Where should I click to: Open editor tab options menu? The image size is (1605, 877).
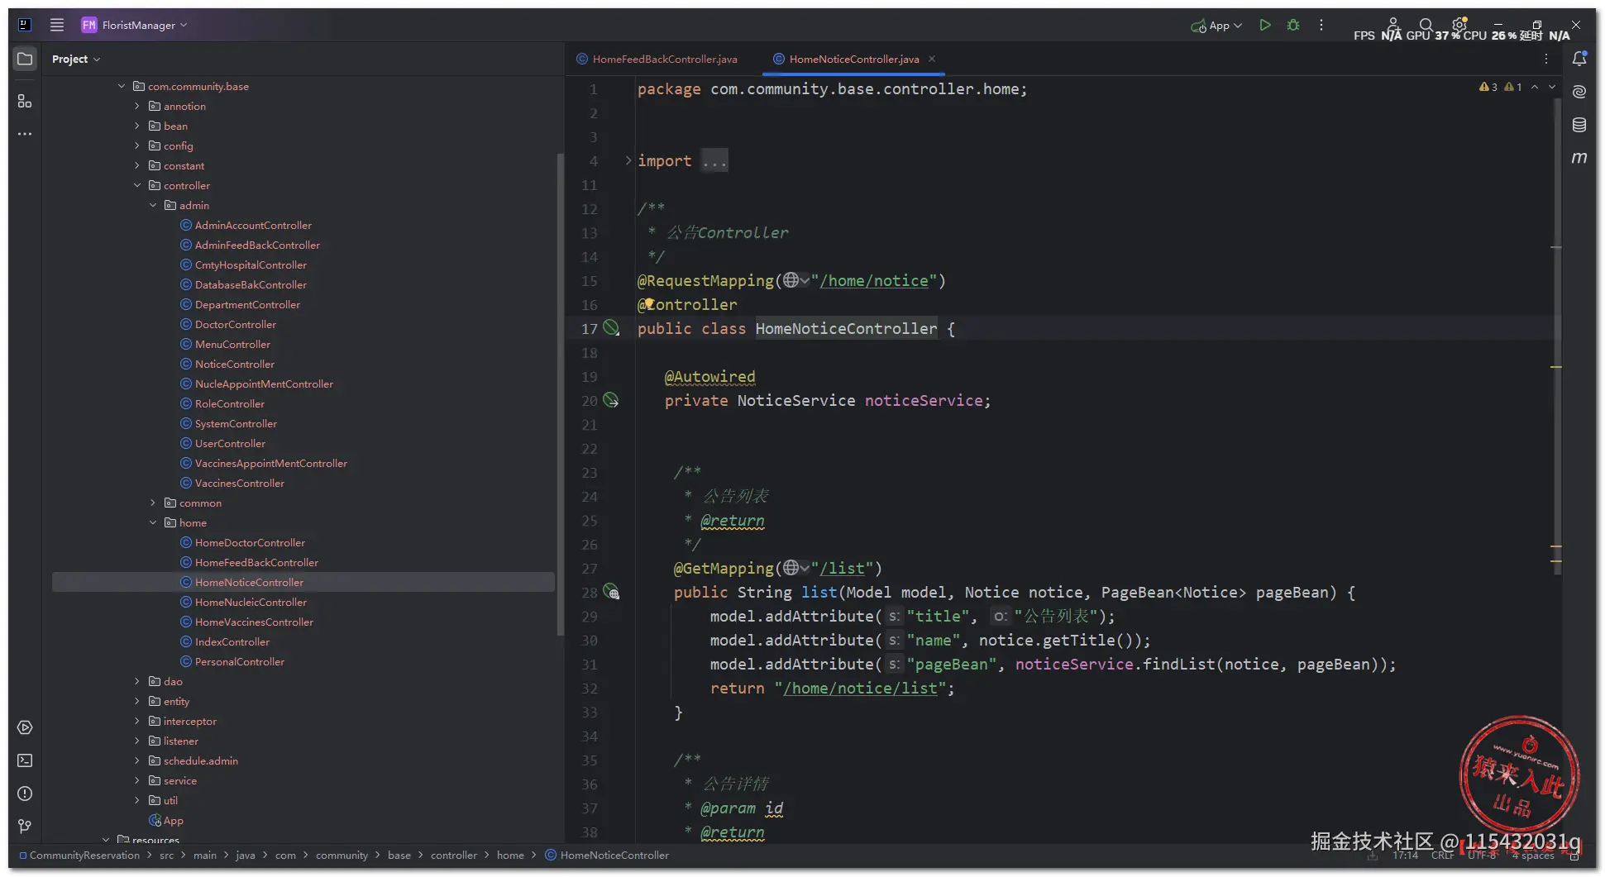1546,59
